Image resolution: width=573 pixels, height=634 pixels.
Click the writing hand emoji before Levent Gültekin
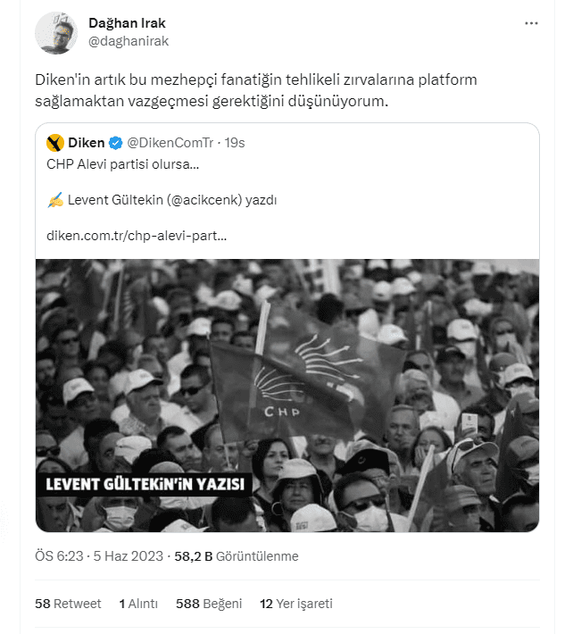54,200
